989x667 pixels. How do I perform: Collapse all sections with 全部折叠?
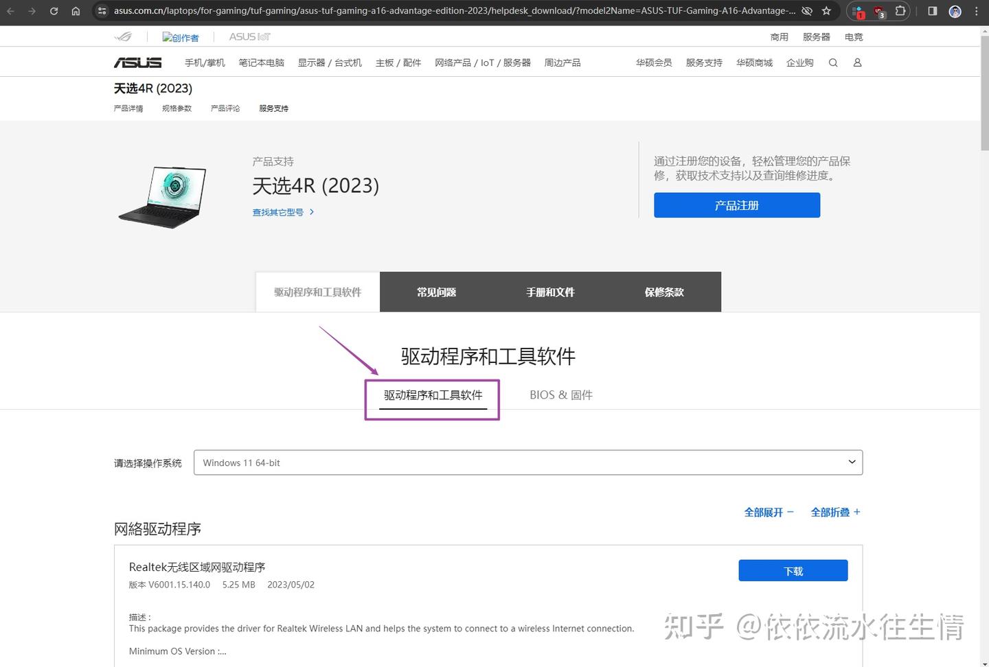click(x=835, y=512)
